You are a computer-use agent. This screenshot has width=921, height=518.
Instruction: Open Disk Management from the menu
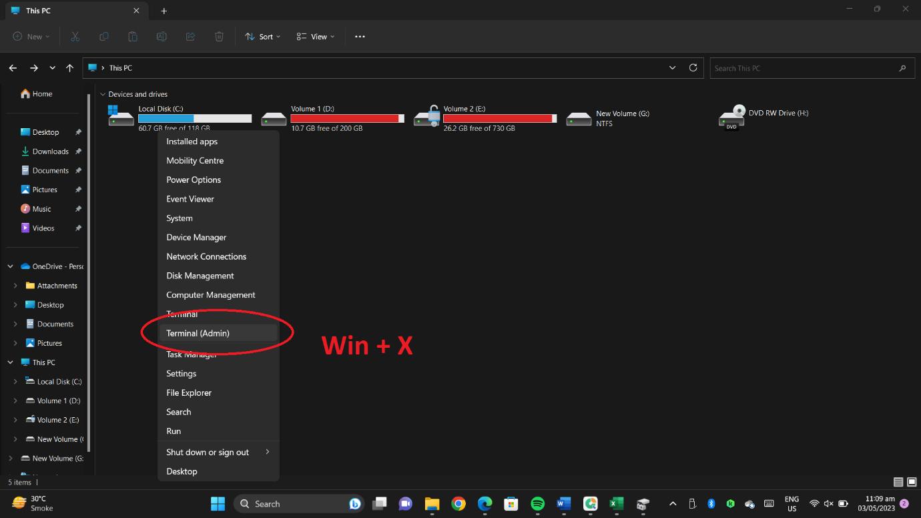point(200,276)
